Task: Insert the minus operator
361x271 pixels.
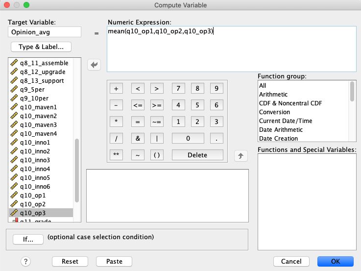Action: coord(116,105)
